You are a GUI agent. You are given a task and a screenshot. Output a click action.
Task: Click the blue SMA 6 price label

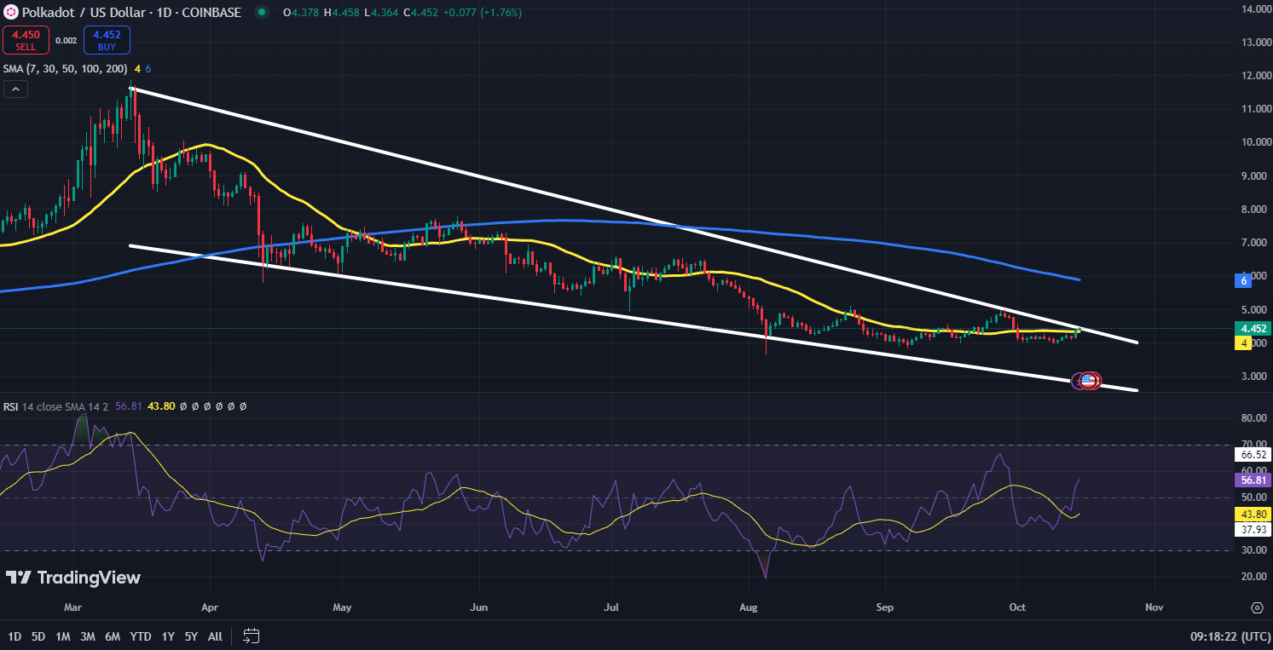coord(1244,279)
